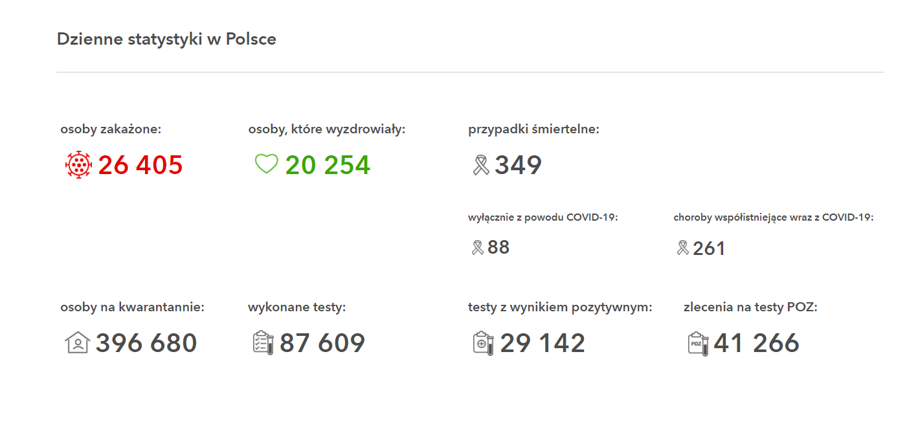907x431 pixels.
Task: Select the recovered count 20 254
Action: 328,165
